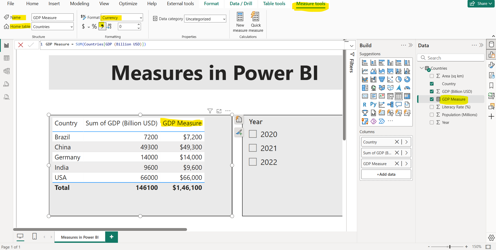Image resolution: width=496 pixels, height=250 pixels.
Task: Increase decimal places stepper
Action: (x=139, y=25)
